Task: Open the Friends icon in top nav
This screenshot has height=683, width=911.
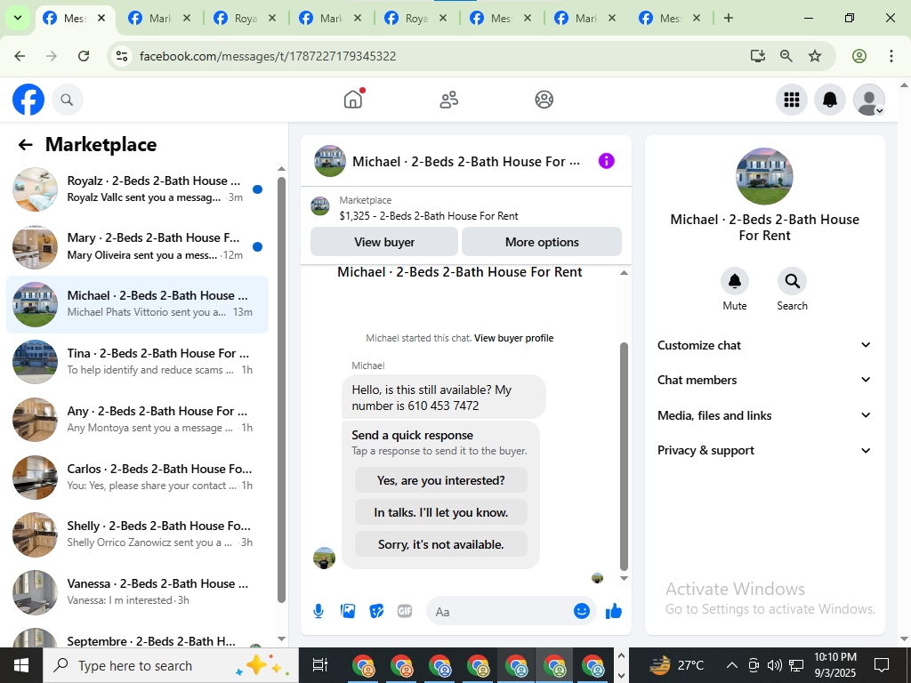Action: tap(448, 100)
